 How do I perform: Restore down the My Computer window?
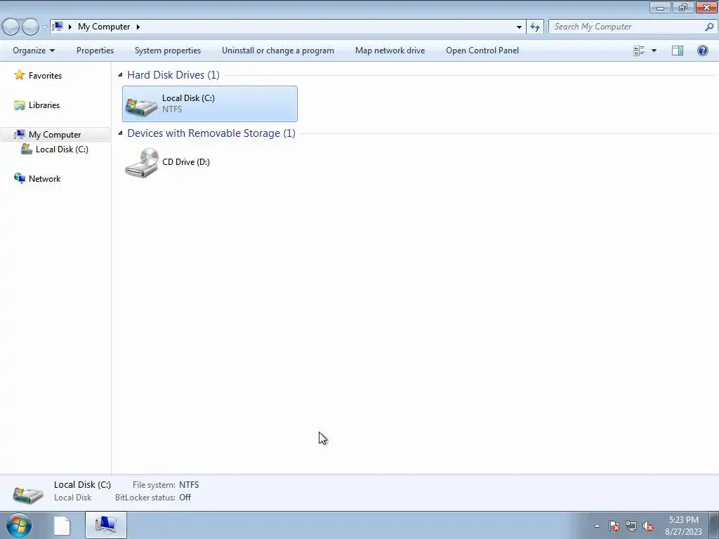pyautogui.click(x=683, y=7)
